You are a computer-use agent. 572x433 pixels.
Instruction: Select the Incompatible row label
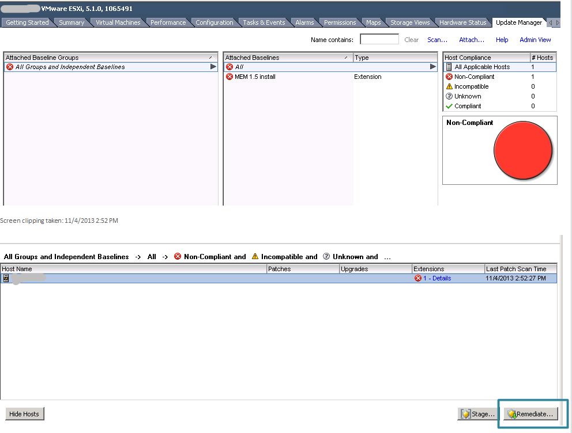pyautogui.click(x=471, y=87)
